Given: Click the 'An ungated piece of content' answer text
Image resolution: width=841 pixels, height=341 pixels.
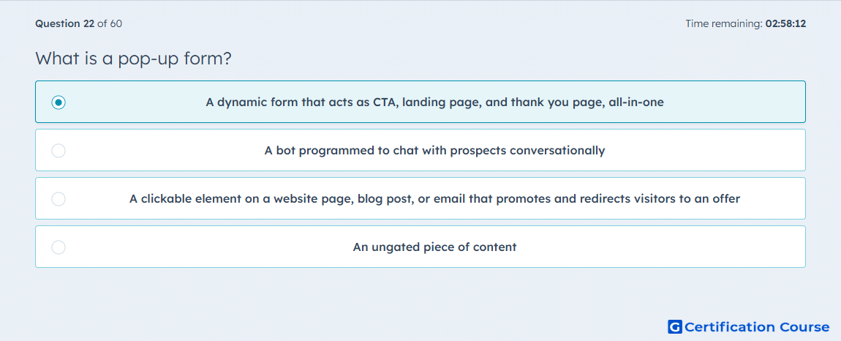Looking at the screenshot, I should [x=434, y=247].
